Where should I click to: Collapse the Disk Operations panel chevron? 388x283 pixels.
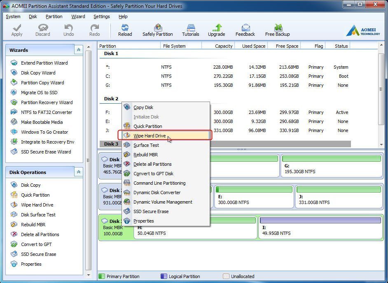[78, 172]
